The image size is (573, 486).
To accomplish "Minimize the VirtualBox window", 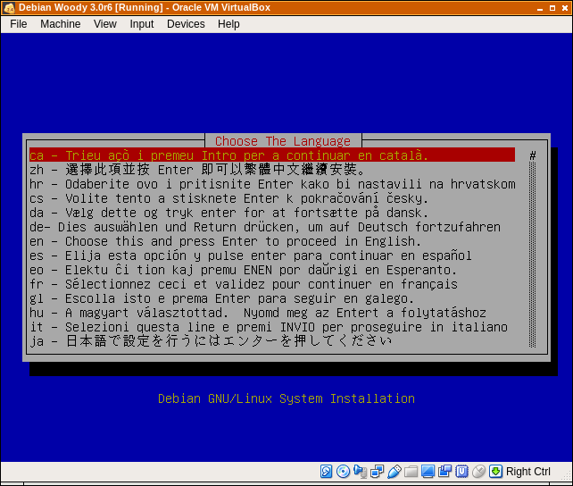I will click(x=540, y=8).
